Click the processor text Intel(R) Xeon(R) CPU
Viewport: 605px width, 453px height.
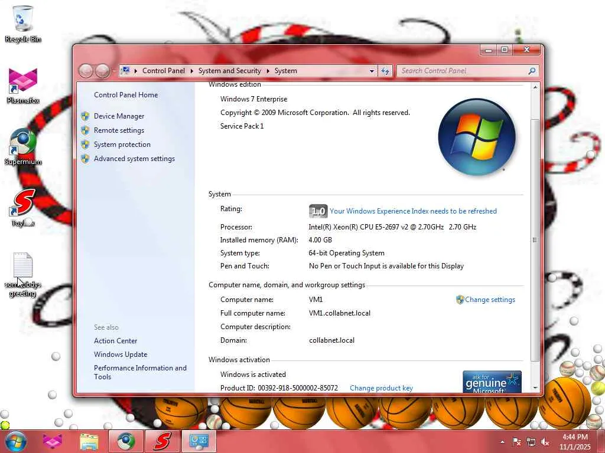point(392,227)
